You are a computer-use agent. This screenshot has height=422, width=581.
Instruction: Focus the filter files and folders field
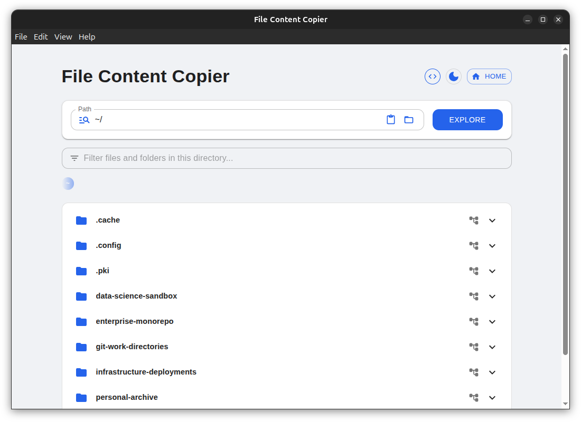coord(290,158)
